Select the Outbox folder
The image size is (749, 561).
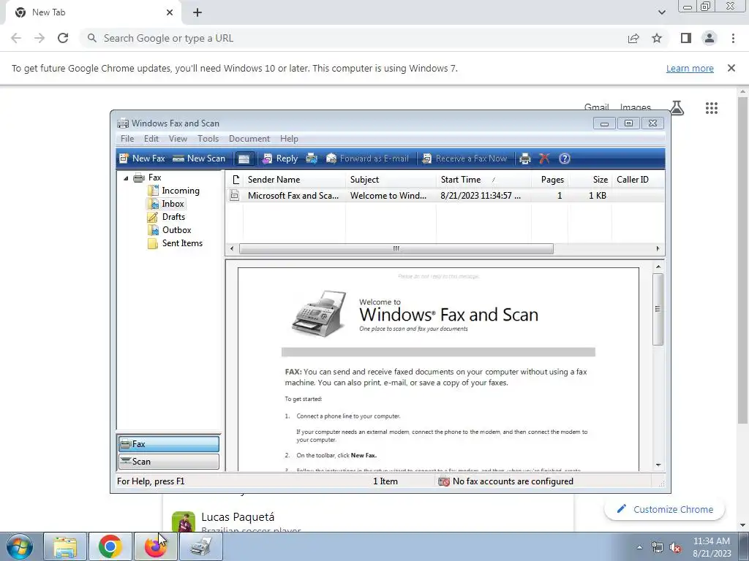(170, 230)
